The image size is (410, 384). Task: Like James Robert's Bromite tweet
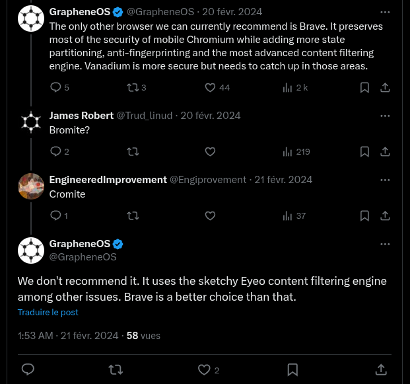coord(210,151)
